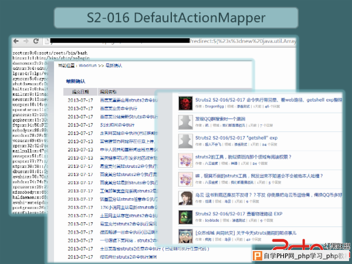Viewport: 352px width, 264px height.
Task: Open vulnerability link "17K小说网主站最新struts命令"
Action: tap(129, 208)
